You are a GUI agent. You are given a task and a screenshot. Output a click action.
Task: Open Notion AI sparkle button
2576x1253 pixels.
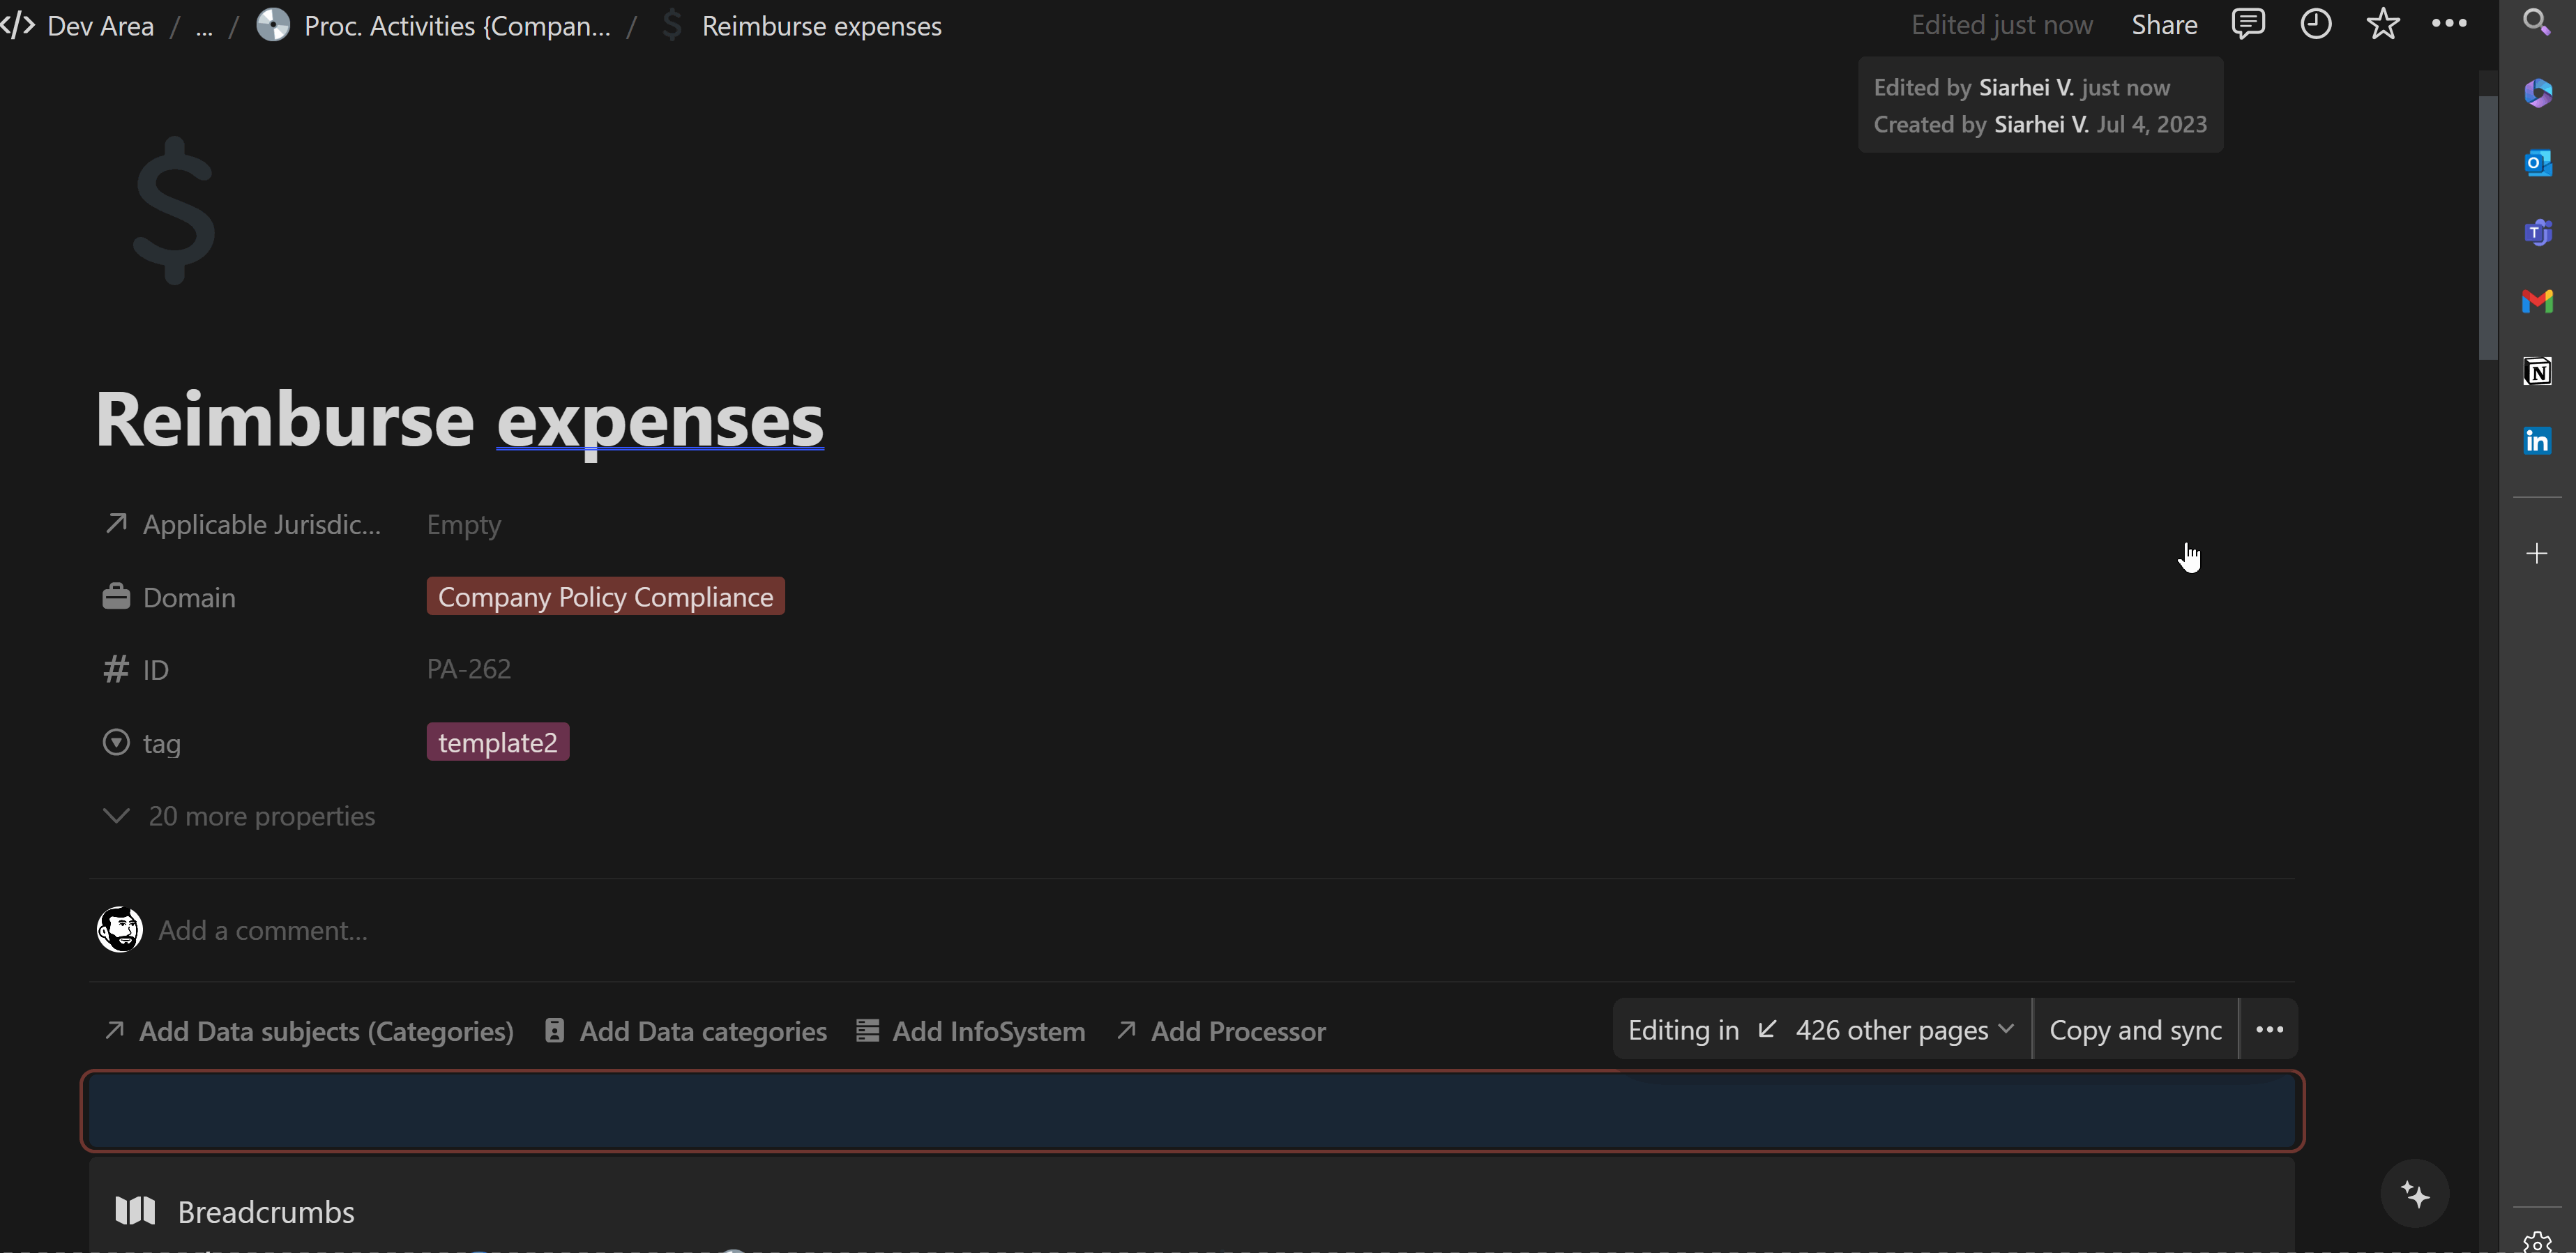[2414, 1194]
